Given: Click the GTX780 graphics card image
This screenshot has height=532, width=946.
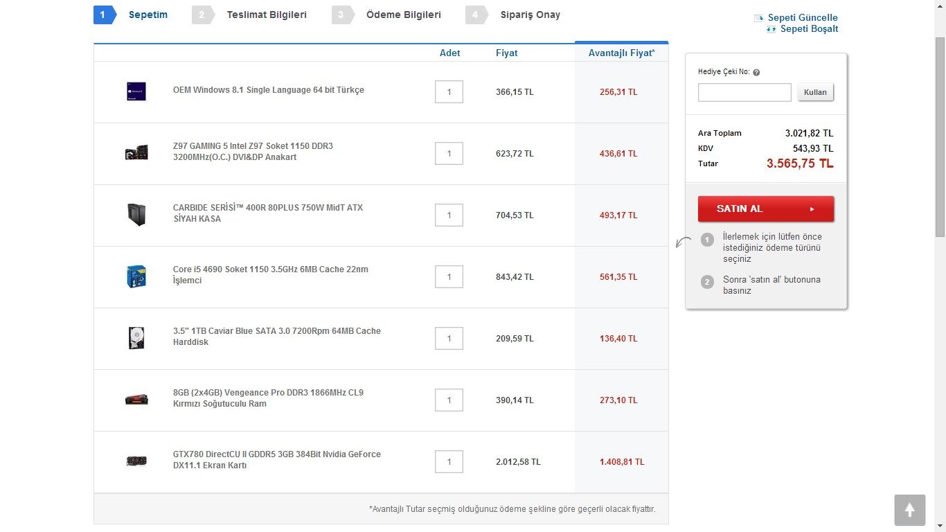Looking at the screenshot, I should click(x=136, y=461).
